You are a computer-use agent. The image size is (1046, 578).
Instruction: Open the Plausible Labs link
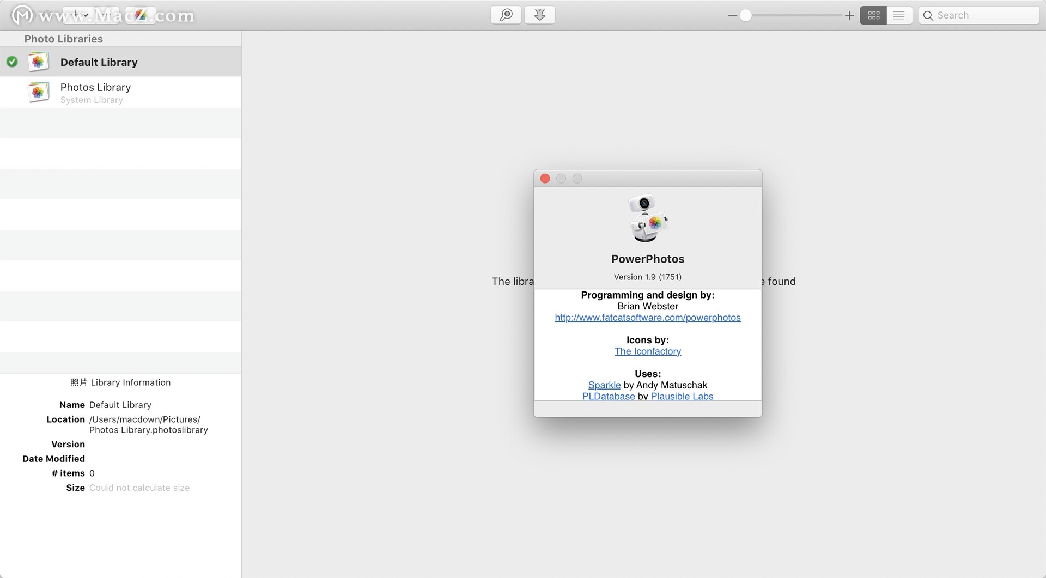pyautogui.click(x=682, y=396)
